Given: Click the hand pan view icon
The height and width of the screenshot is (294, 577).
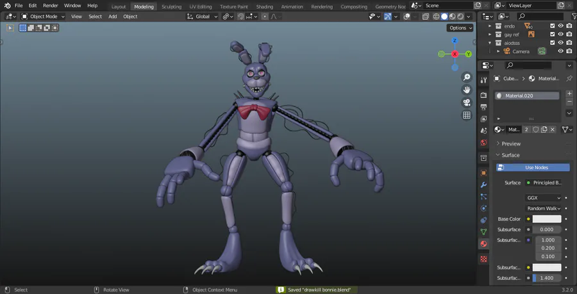Looking at the screenshot, I should click(x=467, y=90).
